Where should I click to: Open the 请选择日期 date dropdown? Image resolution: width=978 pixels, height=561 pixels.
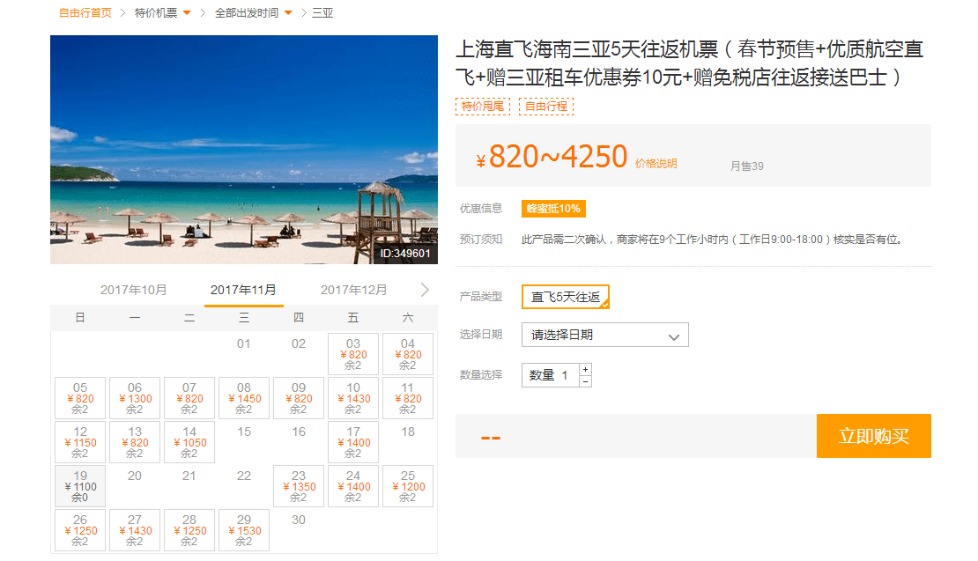(x=605, y=335)
